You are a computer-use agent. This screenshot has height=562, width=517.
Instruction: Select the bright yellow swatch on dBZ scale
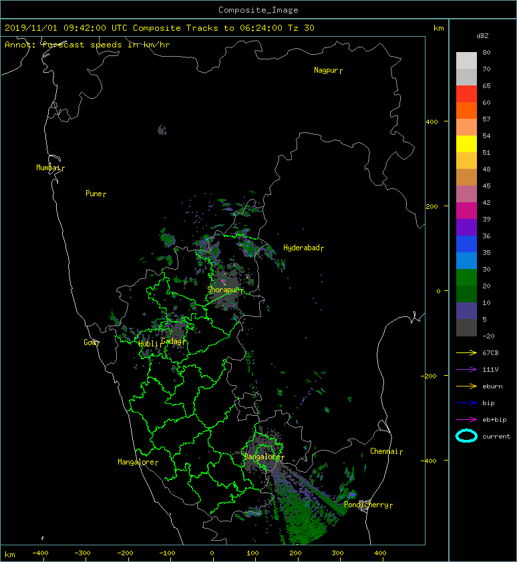pyautogui.click(x=466, y=144)
